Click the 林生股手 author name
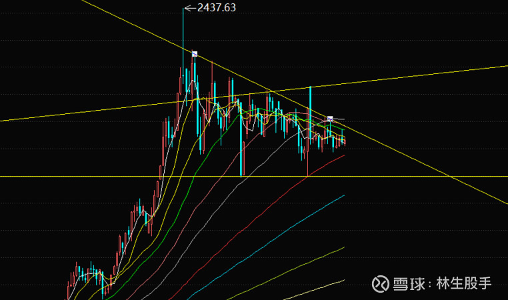Image resolution: width=508 pixels, height=300 pixels. click(463, 283)
